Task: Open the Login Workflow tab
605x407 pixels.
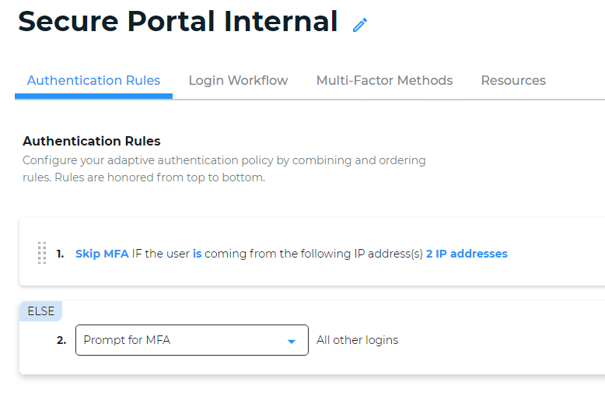Action: (x=238, y=80)
